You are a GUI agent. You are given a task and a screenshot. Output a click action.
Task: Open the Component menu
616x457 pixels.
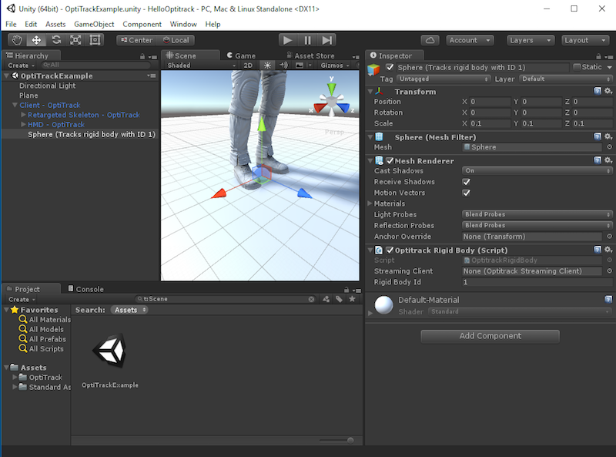pyautogui.click(x=142, y=24)
